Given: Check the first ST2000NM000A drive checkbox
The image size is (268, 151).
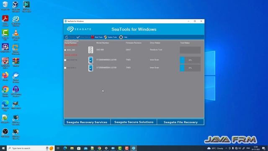Looking at the screenshot, I should (x=65, y=60).
